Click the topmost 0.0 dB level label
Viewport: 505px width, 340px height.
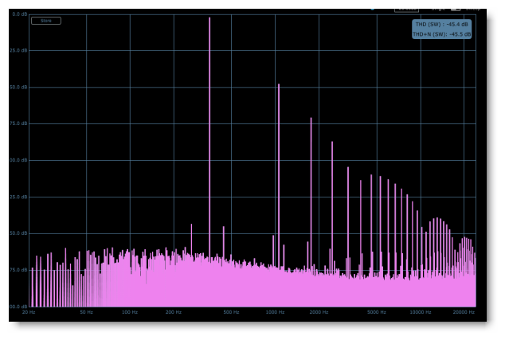click(20, 14)
